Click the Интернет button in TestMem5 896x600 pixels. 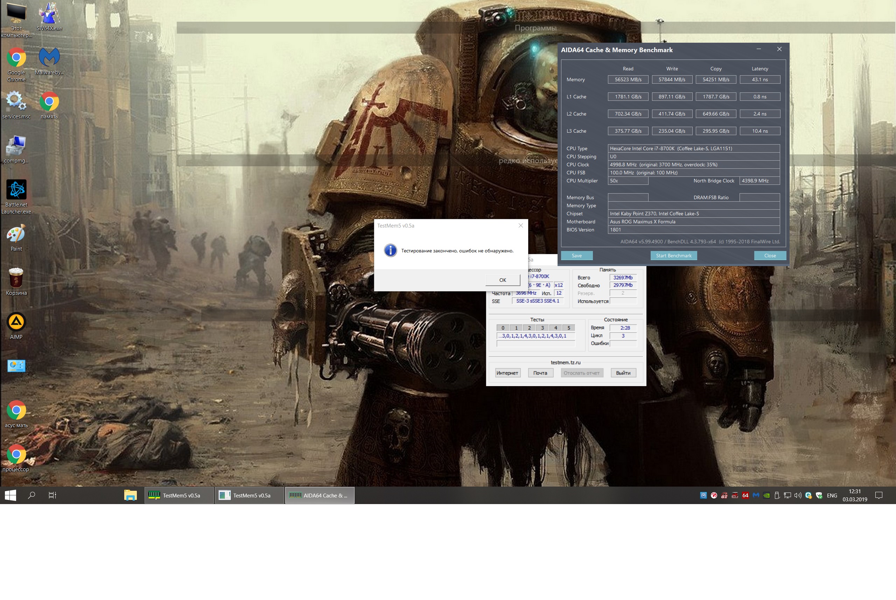[507, 373]
